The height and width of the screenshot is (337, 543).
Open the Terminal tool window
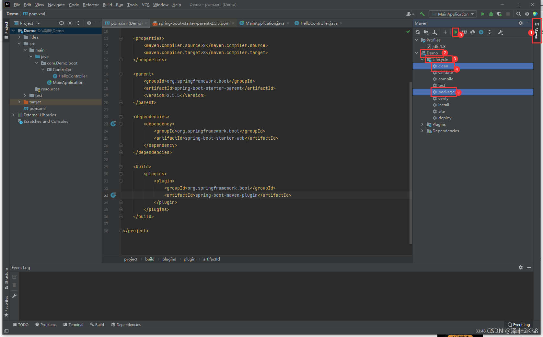coord(73,324)
